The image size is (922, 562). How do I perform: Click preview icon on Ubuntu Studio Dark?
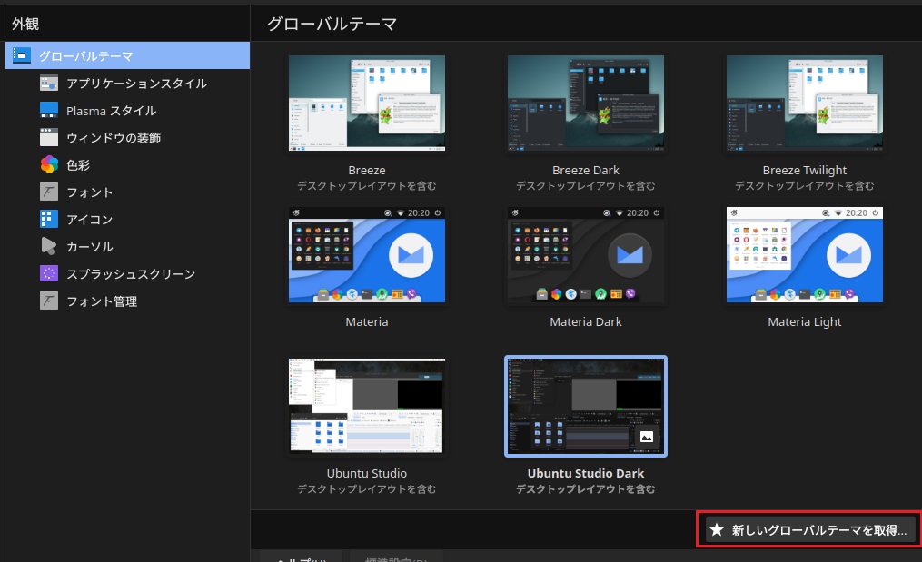[x=646, y=437]
